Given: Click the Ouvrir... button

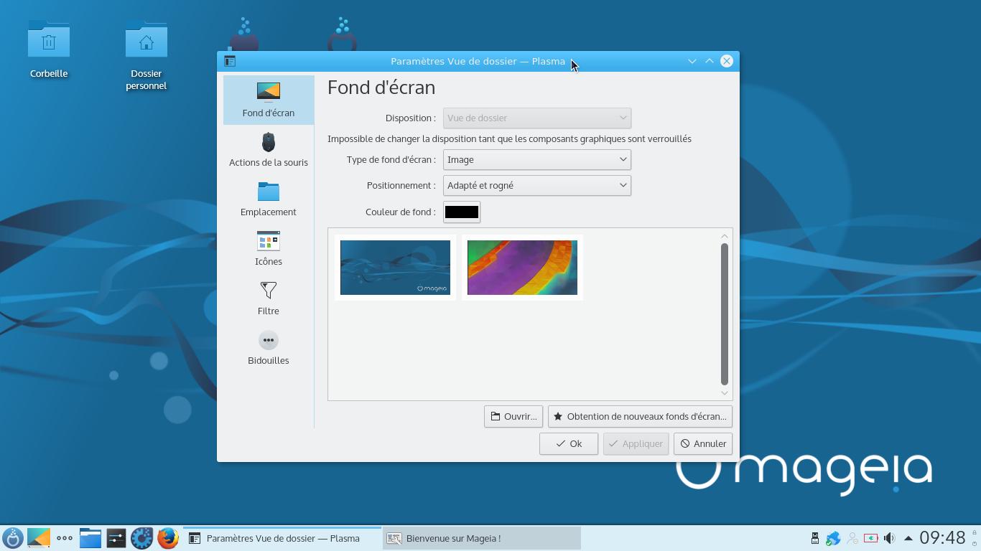Looking at the screenshot, I should pos(513,416).
